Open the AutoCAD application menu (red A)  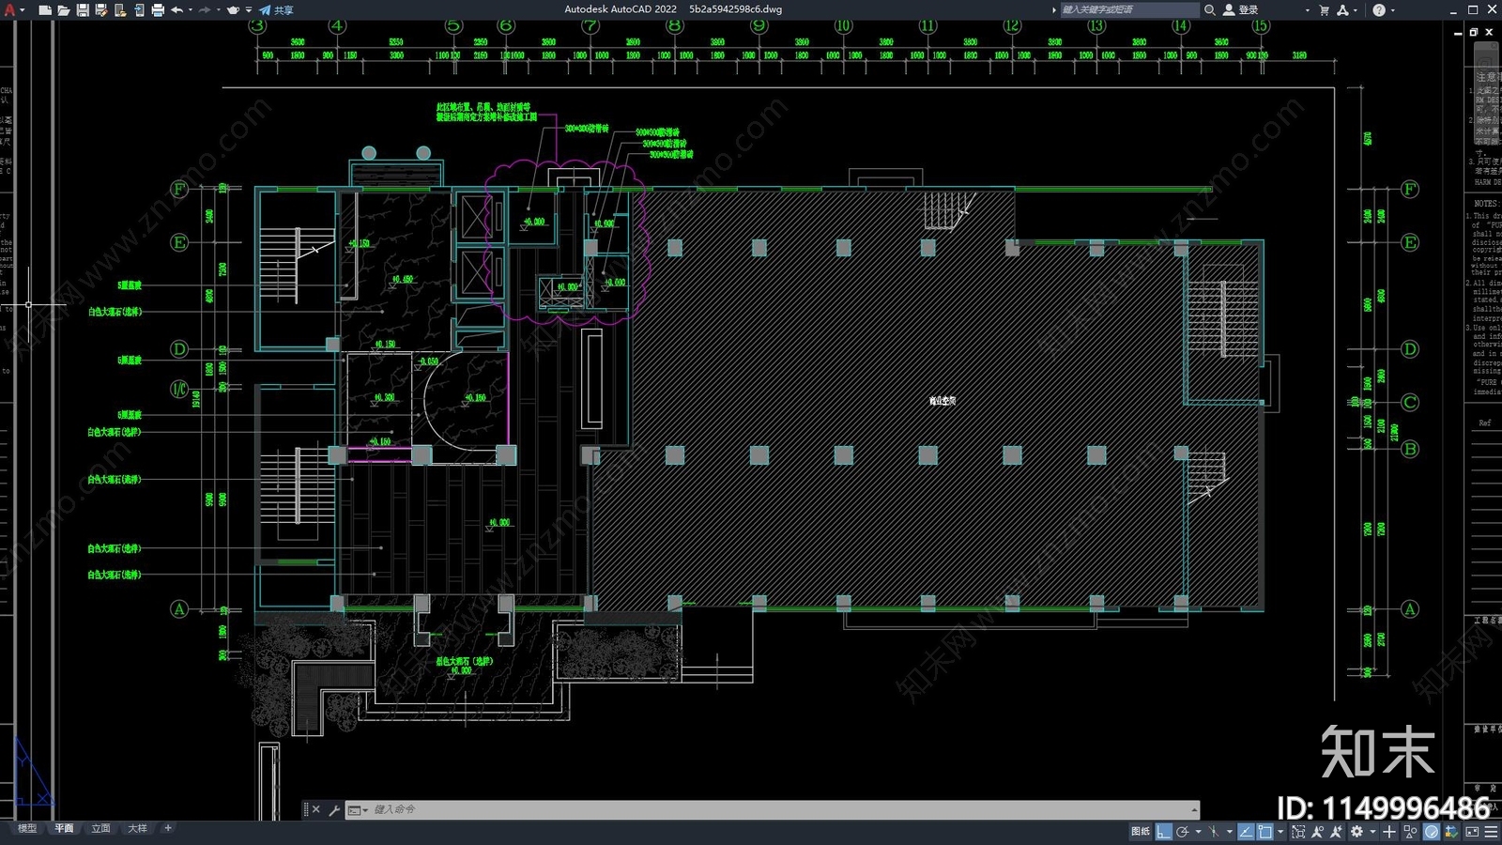[x=10, y=9]
